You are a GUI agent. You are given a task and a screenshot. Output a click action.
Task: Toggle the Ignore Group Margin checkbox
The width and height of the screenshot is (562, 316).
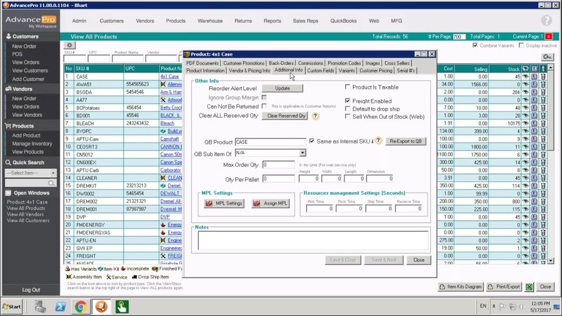264,97
